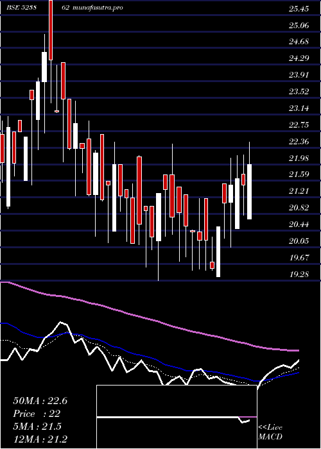Viewport: 321px width, 449px height.
Task: Click the 23.91 price axis label
Action: pos(299,75)
